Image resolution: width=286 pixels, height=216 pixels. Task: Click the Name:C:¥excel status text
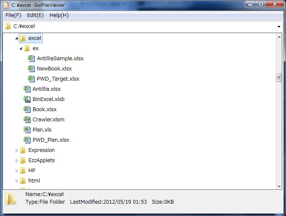(45, 194)
